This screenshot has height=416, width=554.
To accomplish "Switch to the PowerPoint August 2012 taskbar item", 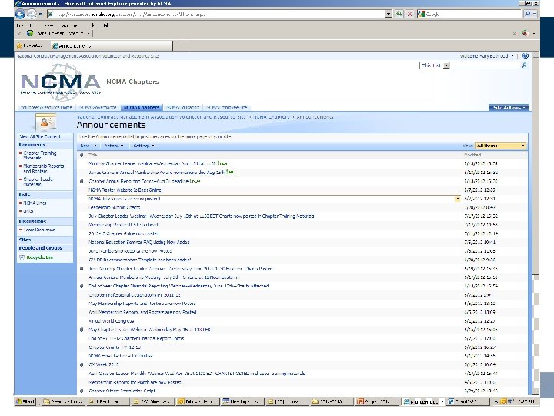I will pos(376,401).
